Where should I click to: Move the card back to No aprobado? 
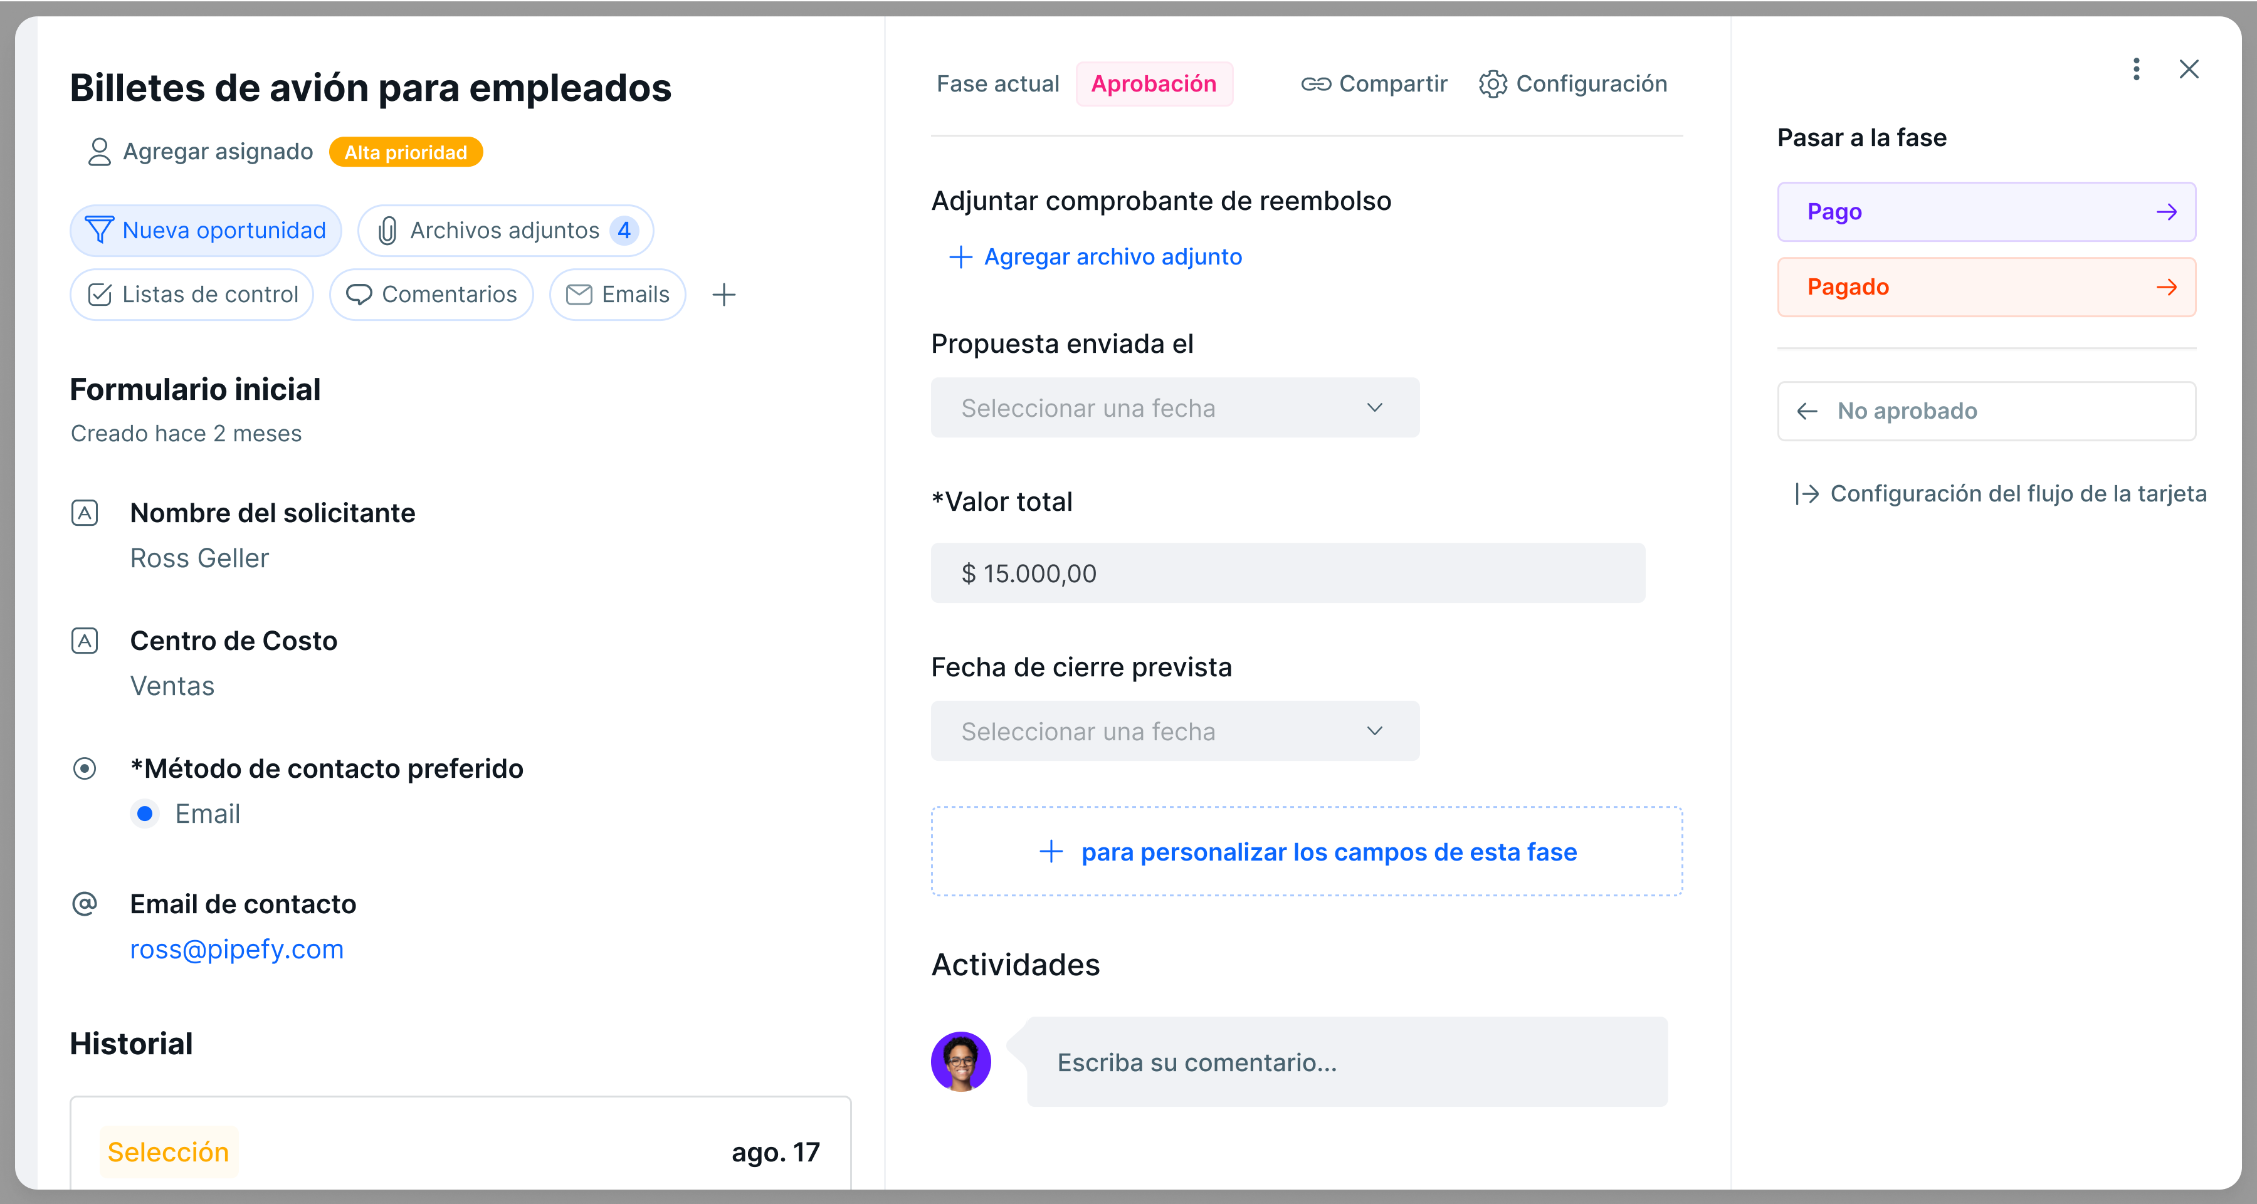click(1986, 411)
